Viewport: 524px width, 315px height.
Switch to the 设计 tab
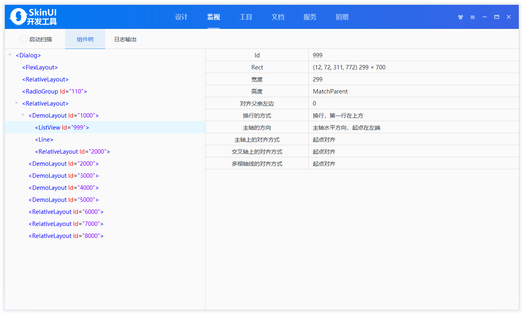point(181,17)
